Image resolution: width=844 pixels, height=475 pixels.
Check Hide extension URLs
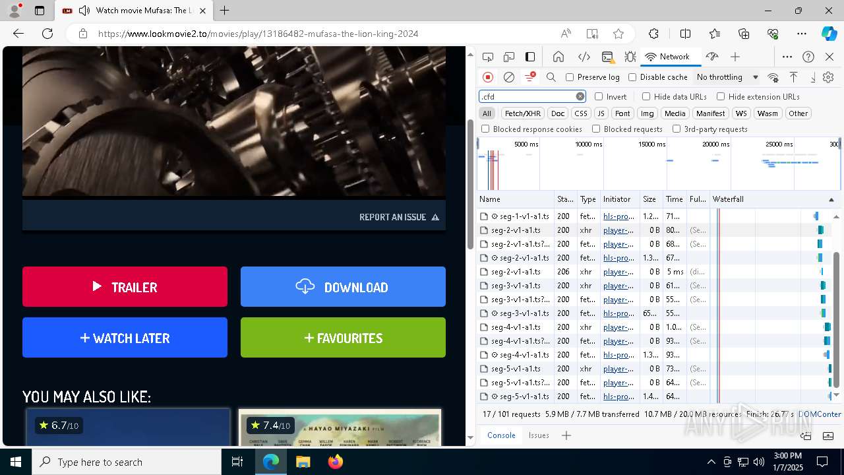pyautogui.click(x=721, y=96)
